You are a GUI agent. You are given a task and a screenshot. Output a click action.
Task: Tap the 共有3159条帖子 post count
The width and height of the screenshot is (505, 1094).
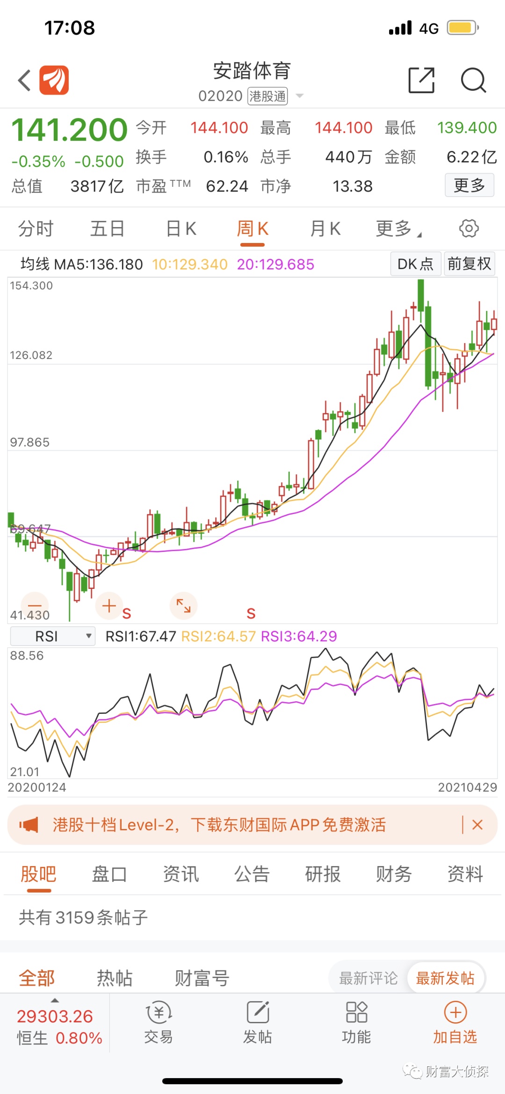click(x=83, y=917)
